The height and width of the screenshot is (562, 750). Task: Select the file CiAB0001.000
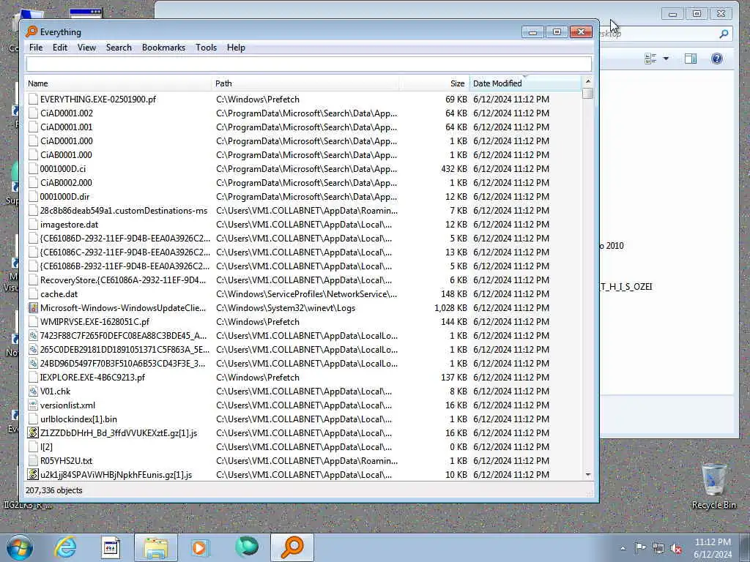click(x=66, y=155)
